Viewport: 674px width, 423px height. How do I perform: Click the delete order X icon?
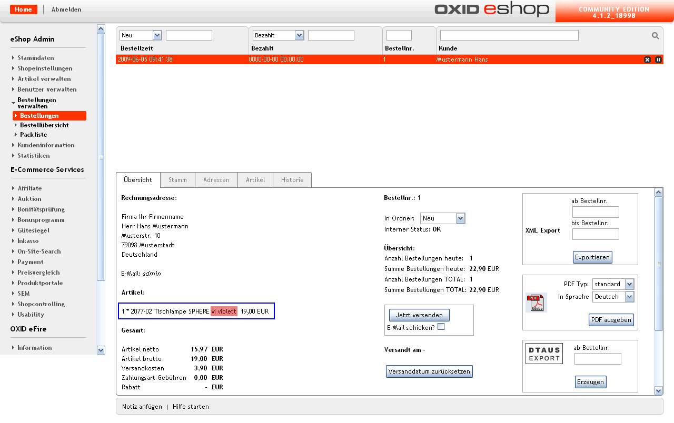coord(647,59)
